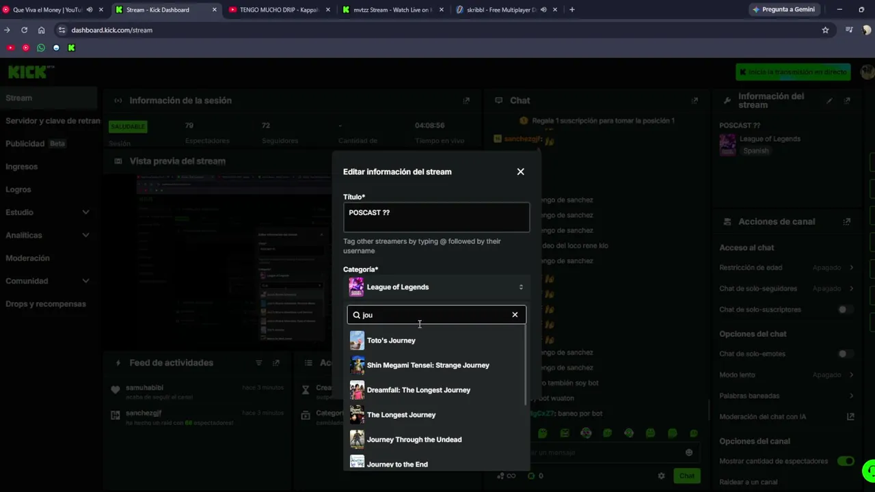Open Modo lento setting
Image resolution: width=875 pixels, height=492 pixels.
[786, 375]
